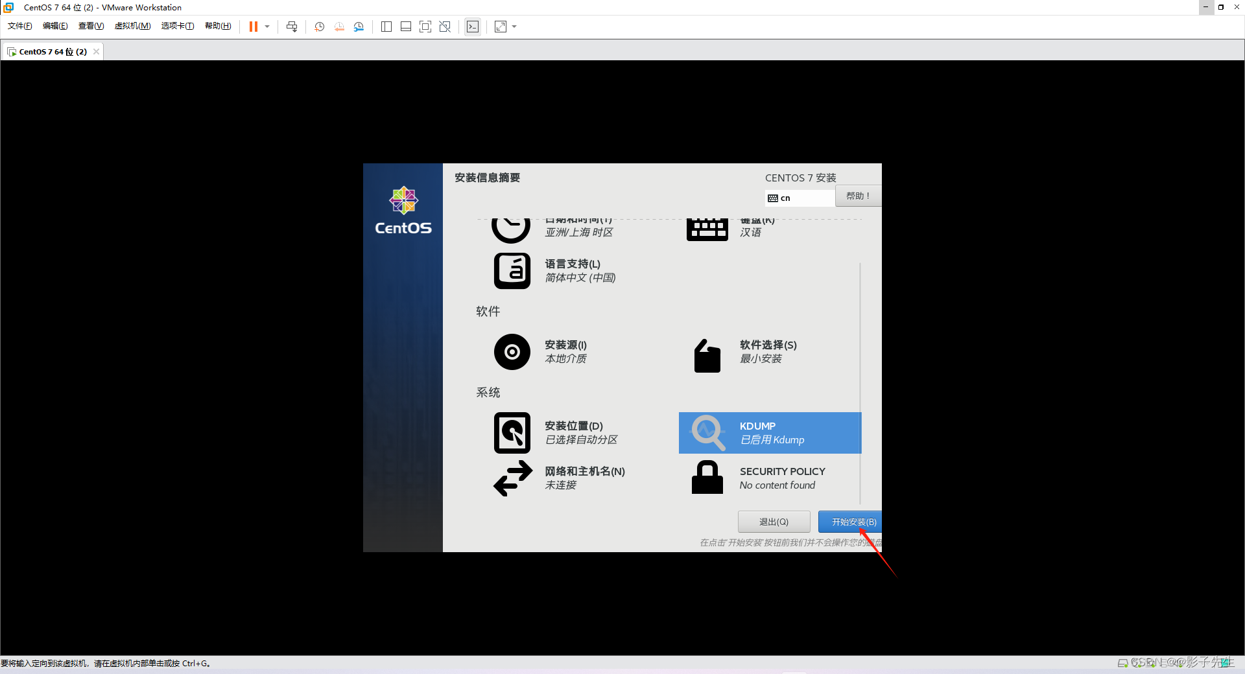Toggle the console view icon

click(473, 27)
